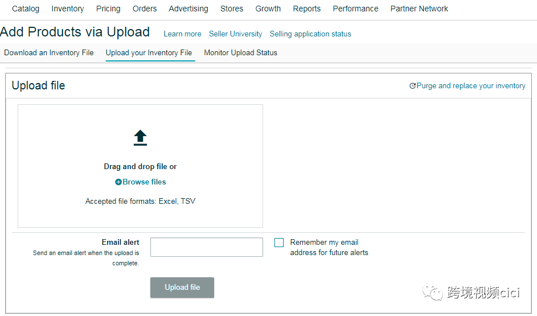The image size is (537, 316).
Task: Open the Learn more link
Action: [182, 34]
